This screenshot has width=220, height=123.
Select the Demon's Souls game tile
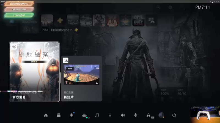pyautogui.click(x=86, y=20)
